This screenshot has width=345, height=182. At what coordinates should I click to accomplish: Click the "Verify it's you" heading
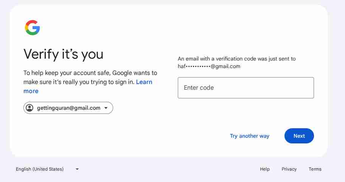click(x=63, y=54)
